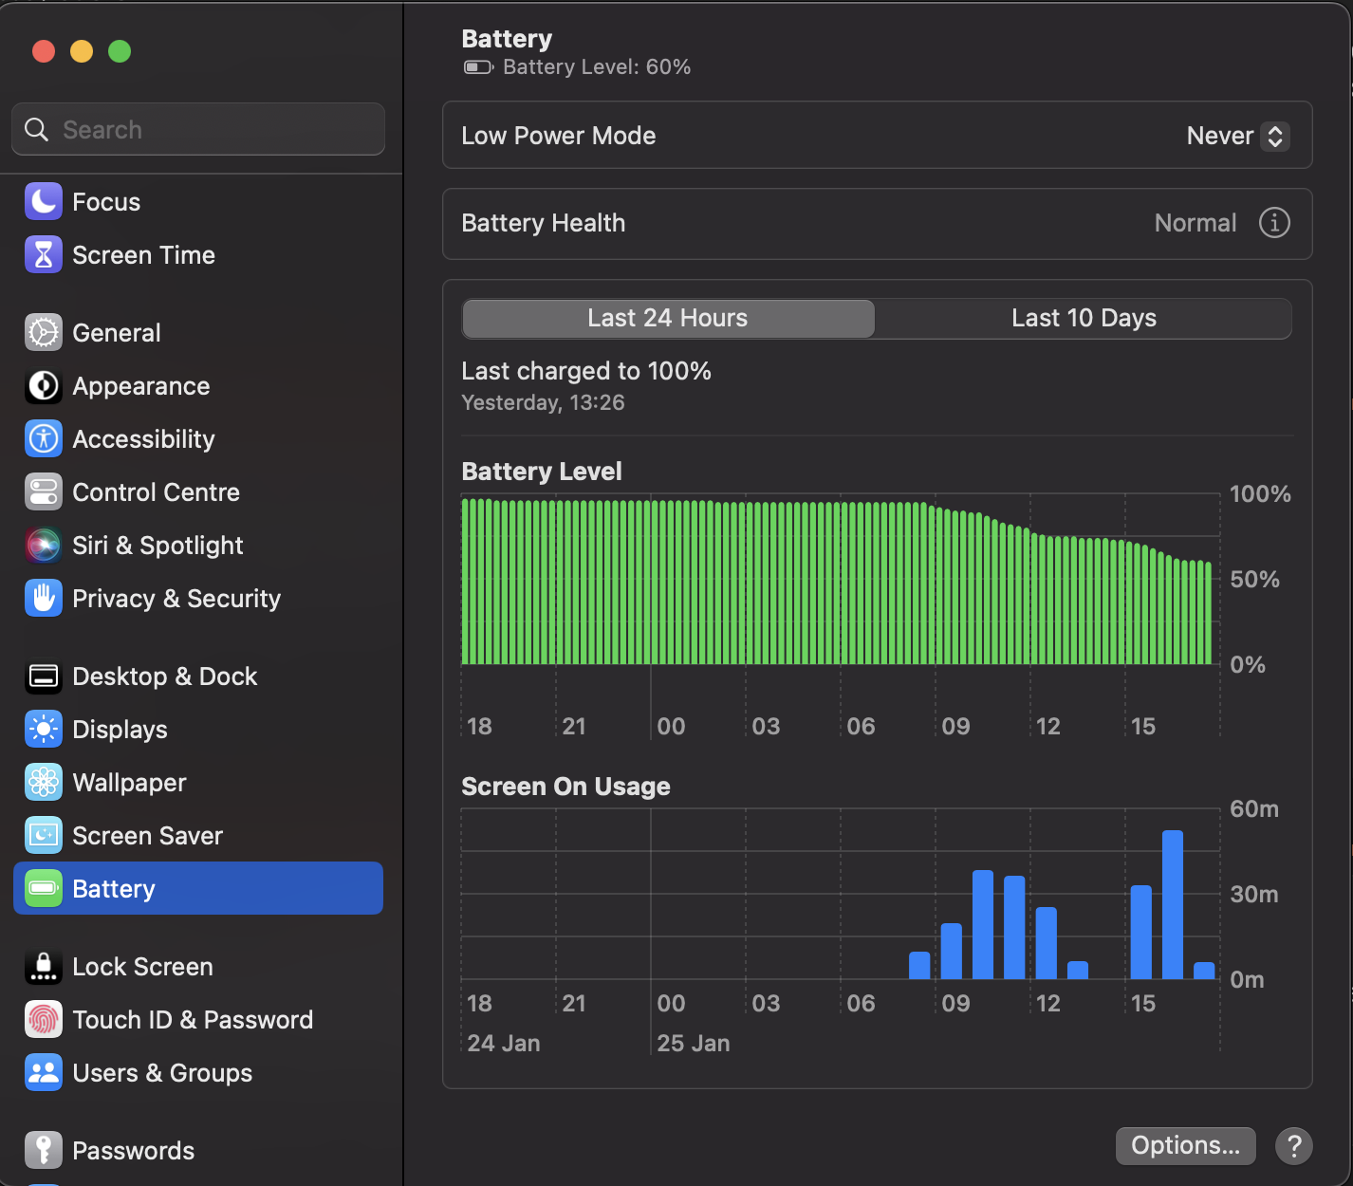Click the Displays sun icon
The width and height of the screenshot is (1353, 1186).
tap(44, 730)
